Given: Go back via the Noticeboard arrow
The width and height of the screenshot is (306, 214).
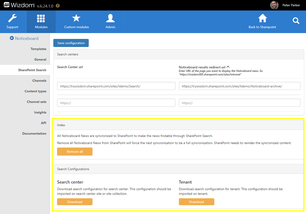Looking at the screenshot, I should tap(12, 38).
